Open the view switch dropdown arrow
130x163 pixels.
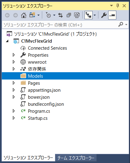[x=39, y=15]
